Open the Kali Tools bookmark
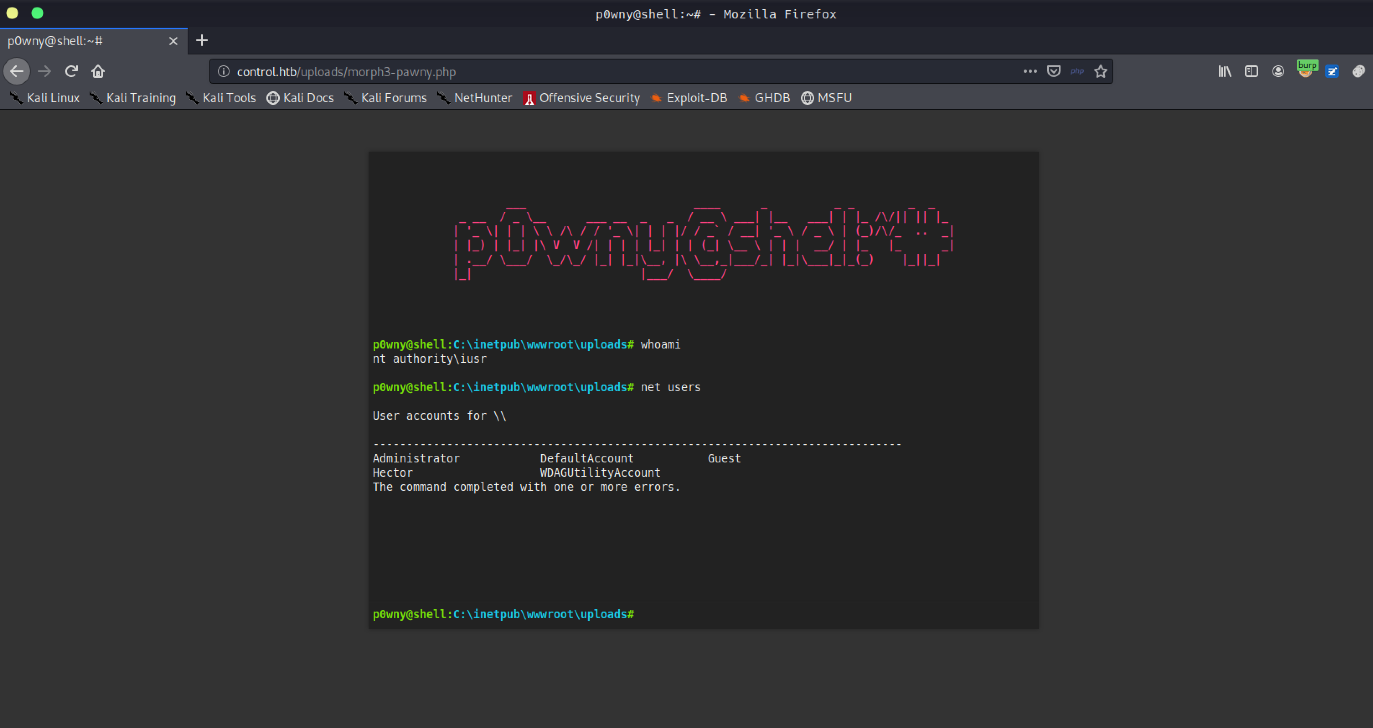The image size is (1373, 728). click(x=221, y=98)
